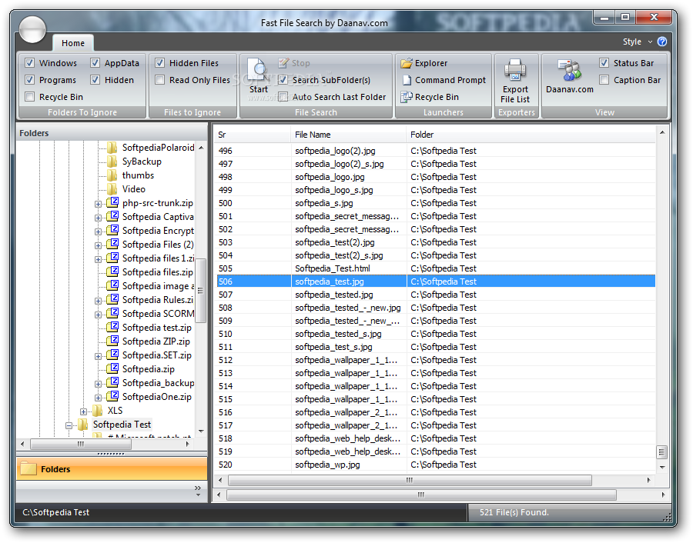Click the results vertical scrollbar thumb

[661, 452]
